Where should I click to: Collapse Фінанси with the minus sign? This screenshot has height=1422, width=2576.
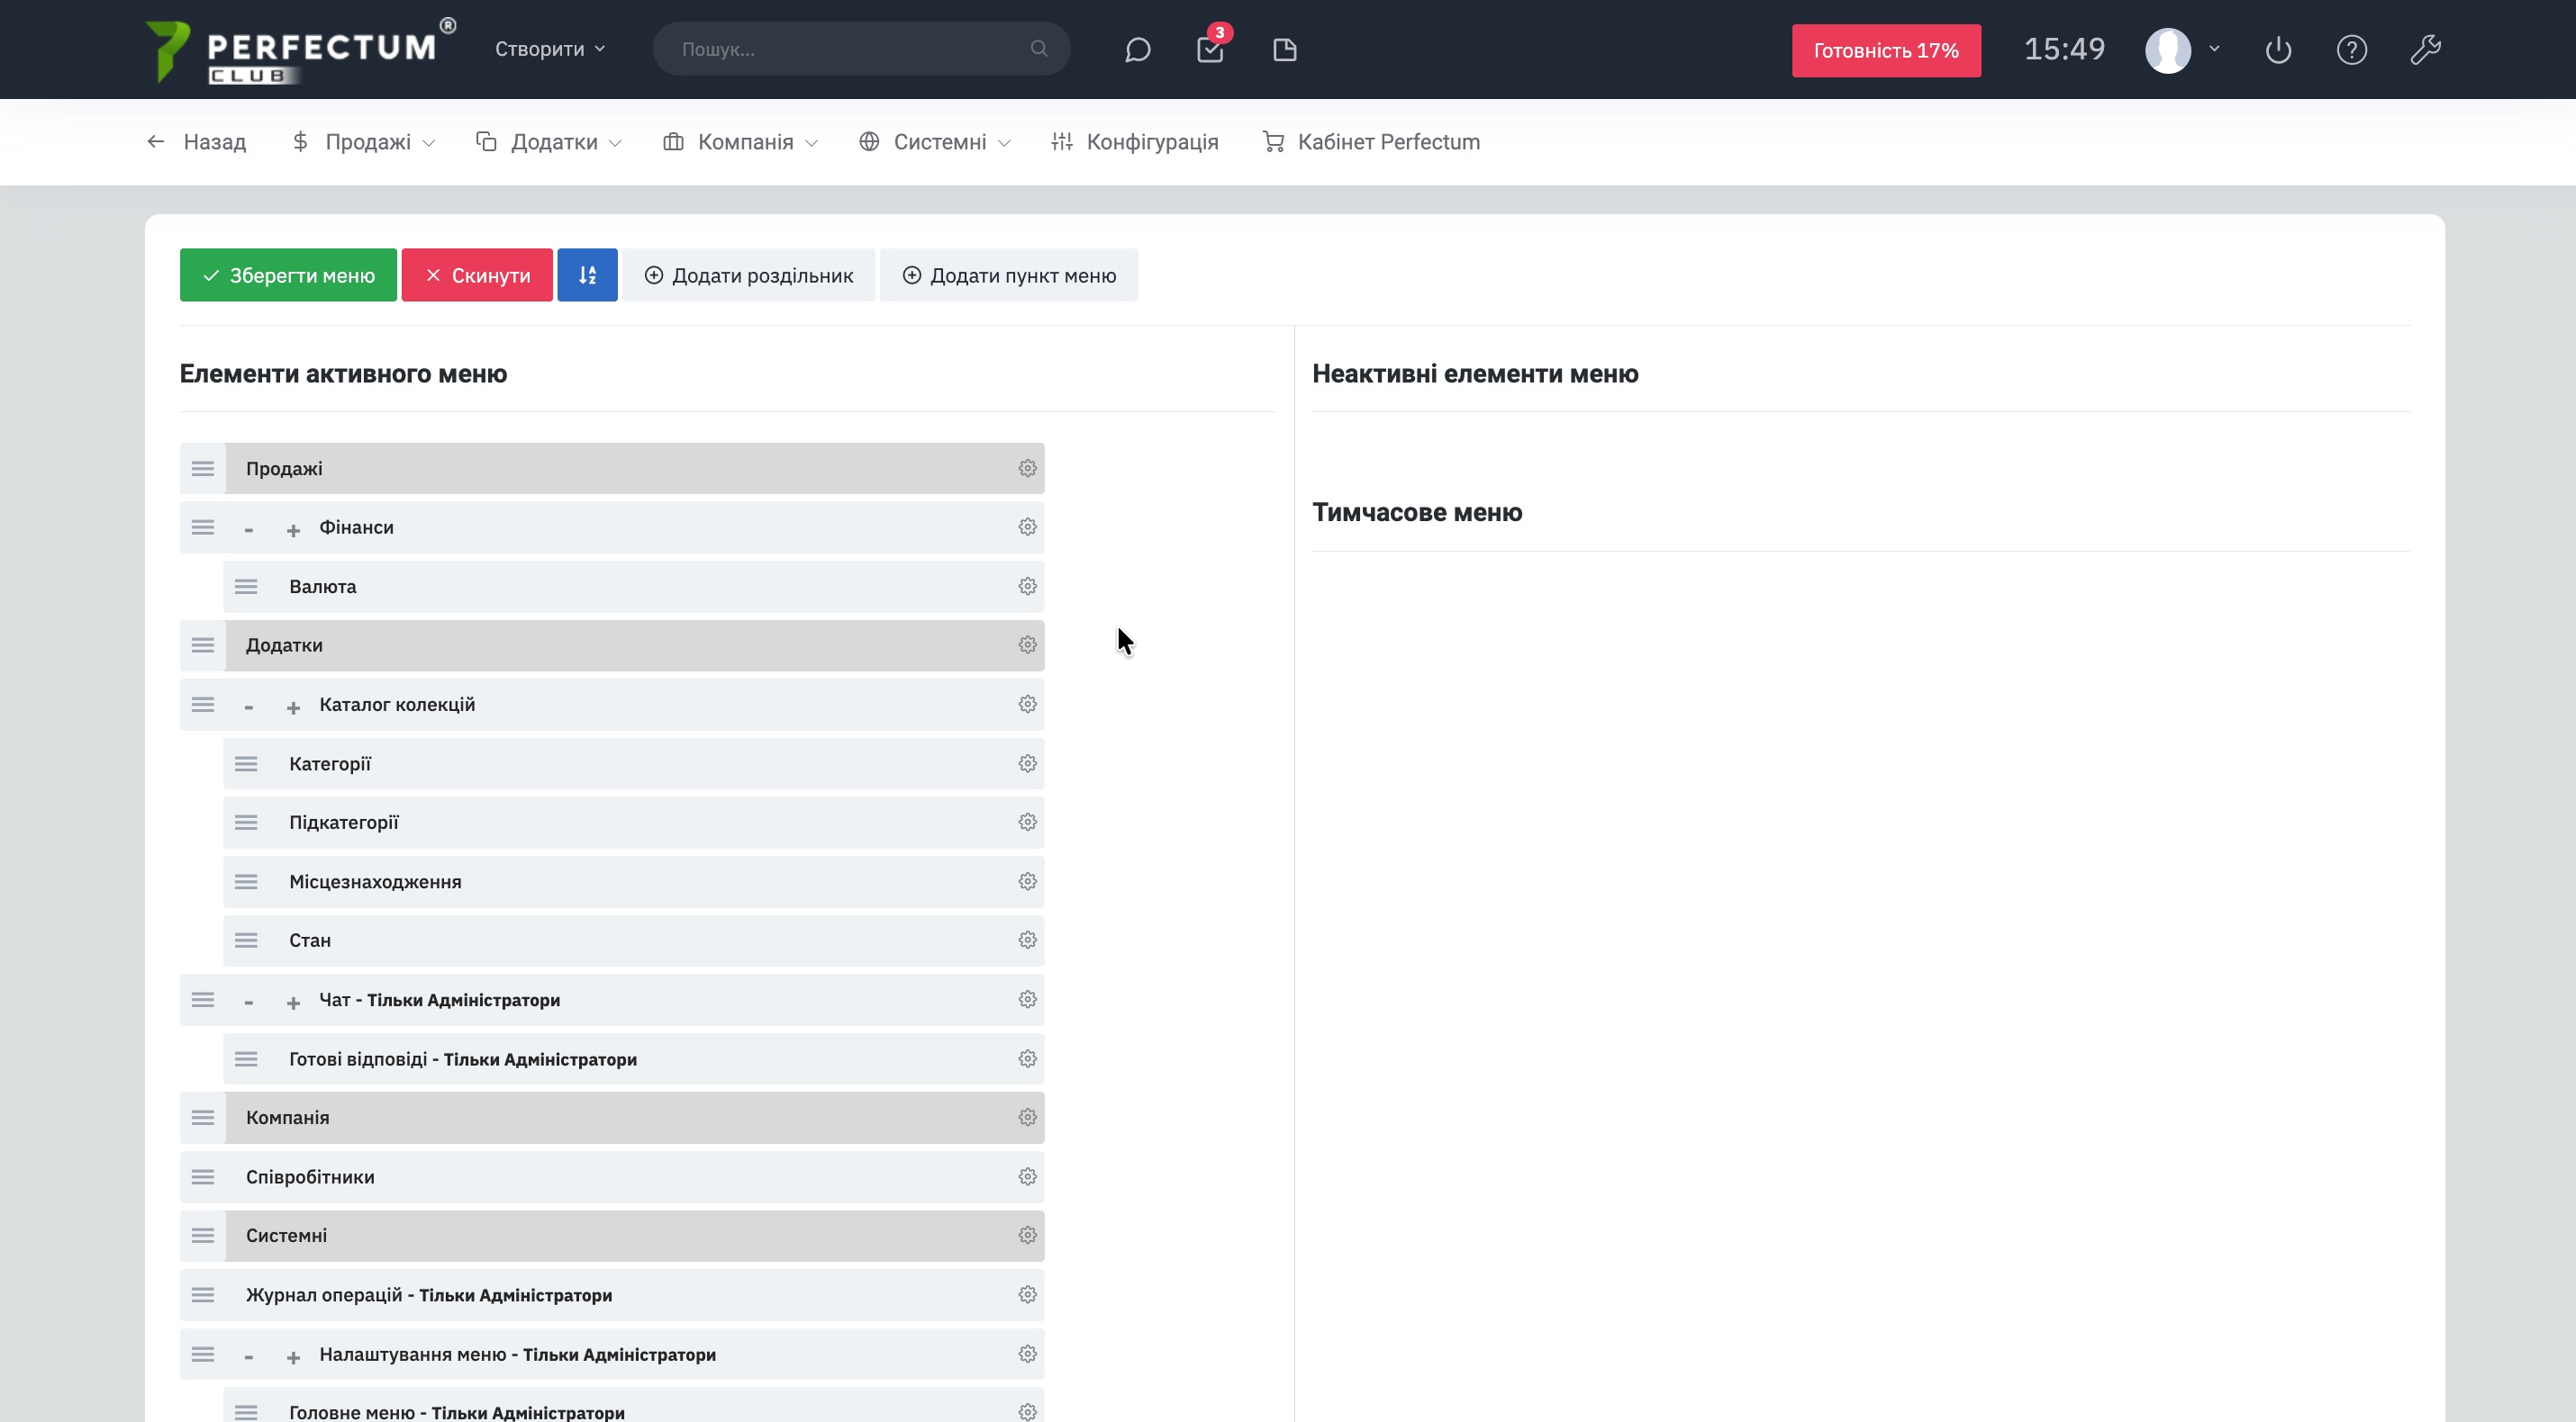[x=249, y=529]
